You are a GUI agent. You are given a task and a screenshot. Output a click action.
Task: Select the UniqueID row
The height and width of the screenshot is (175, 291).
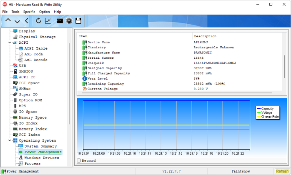[x=179, y=63]
